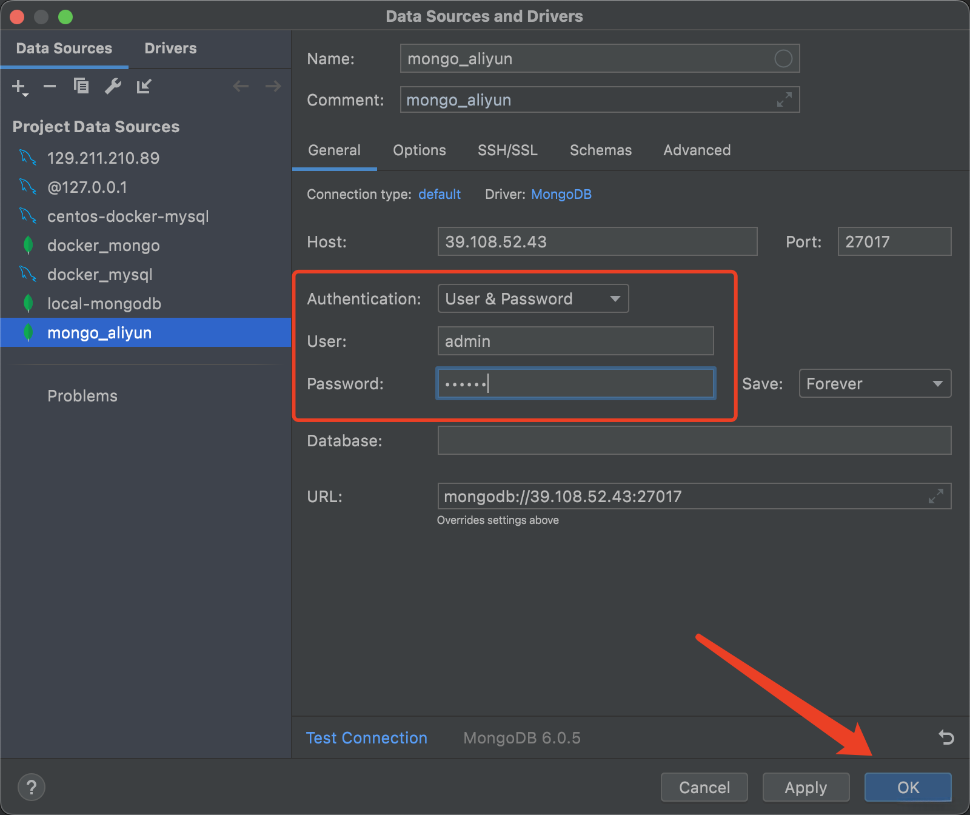The image size is (970, 815).
Task: Click into the Database input field
Action: (x=694, y=441)
